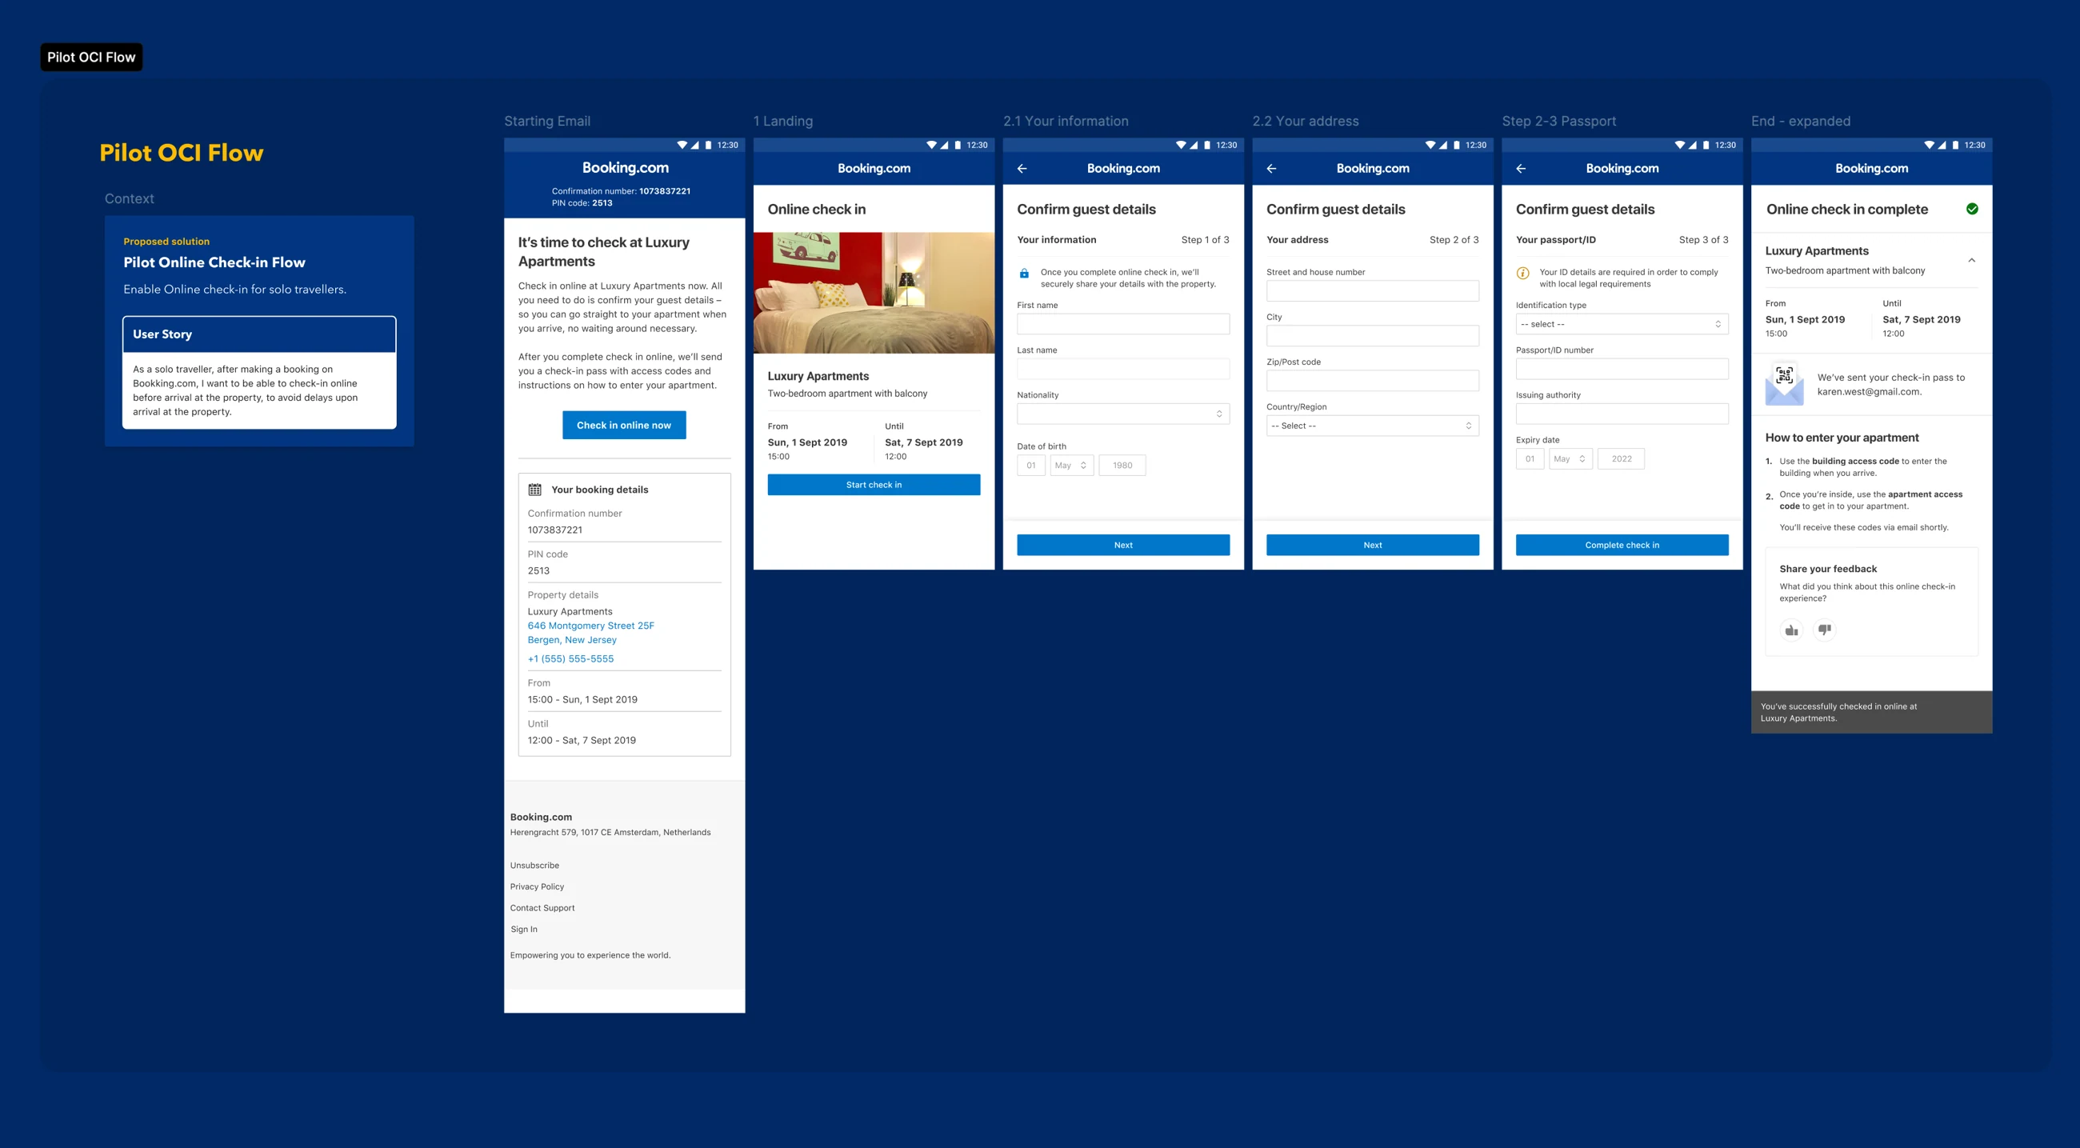
Task: Click the Privacy Policy footer link
Action: click(x=536, y=886)
